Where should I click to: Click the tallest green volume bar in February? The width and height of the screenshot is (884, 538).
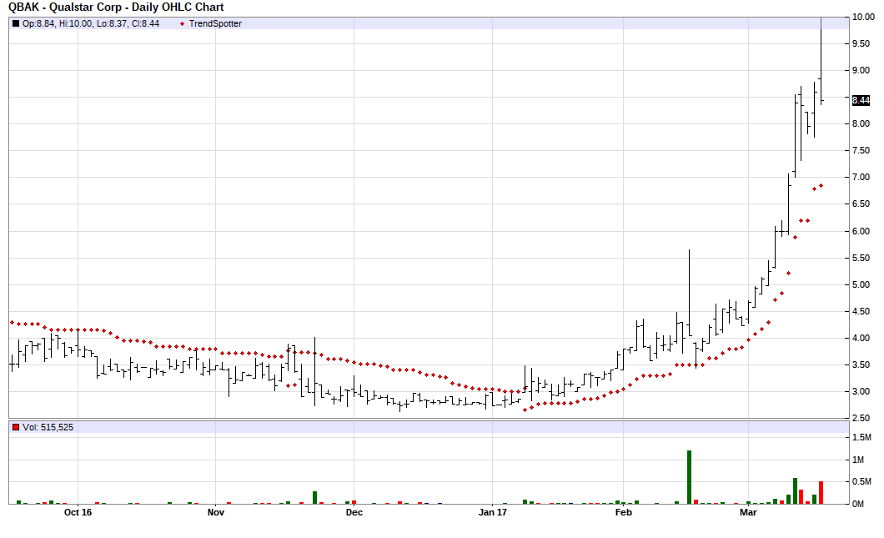pos(689,477)
